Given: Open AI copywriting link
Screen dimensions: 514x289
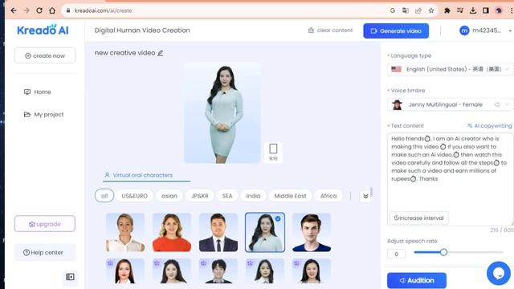Looking at the screenshot, I should click(489, 125).
